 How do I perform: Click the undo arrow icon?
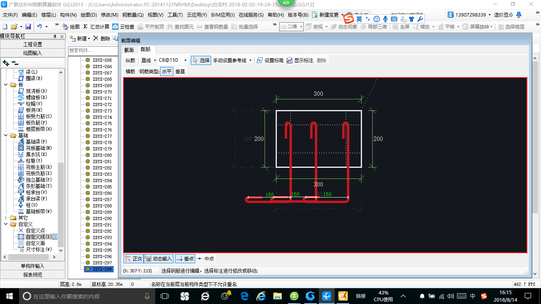40,27
